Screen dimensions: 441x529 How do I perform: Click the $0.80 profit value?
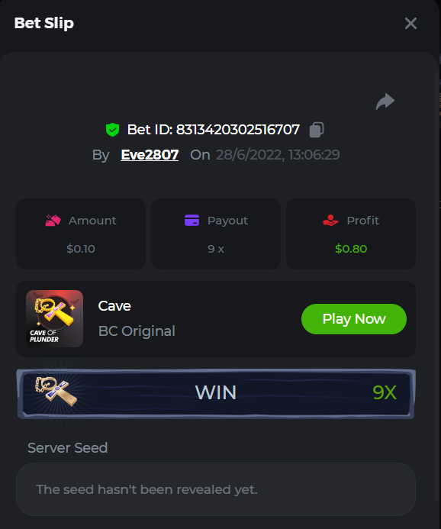[x=351, y=249]
